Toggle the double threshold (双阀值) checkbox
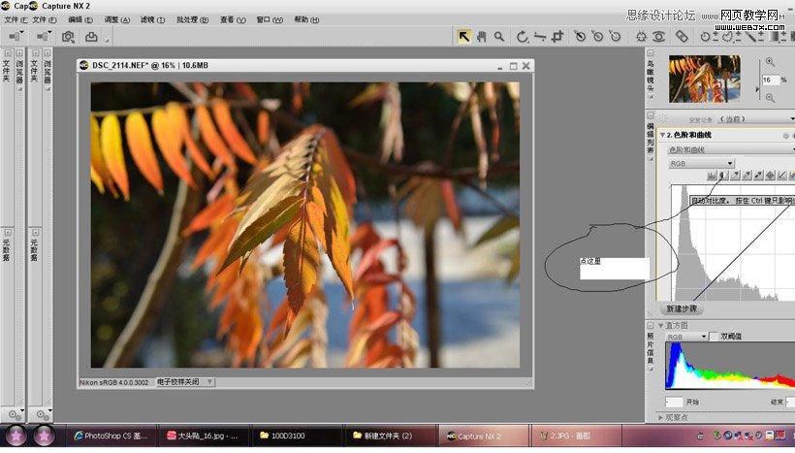 tap(714, 337)
